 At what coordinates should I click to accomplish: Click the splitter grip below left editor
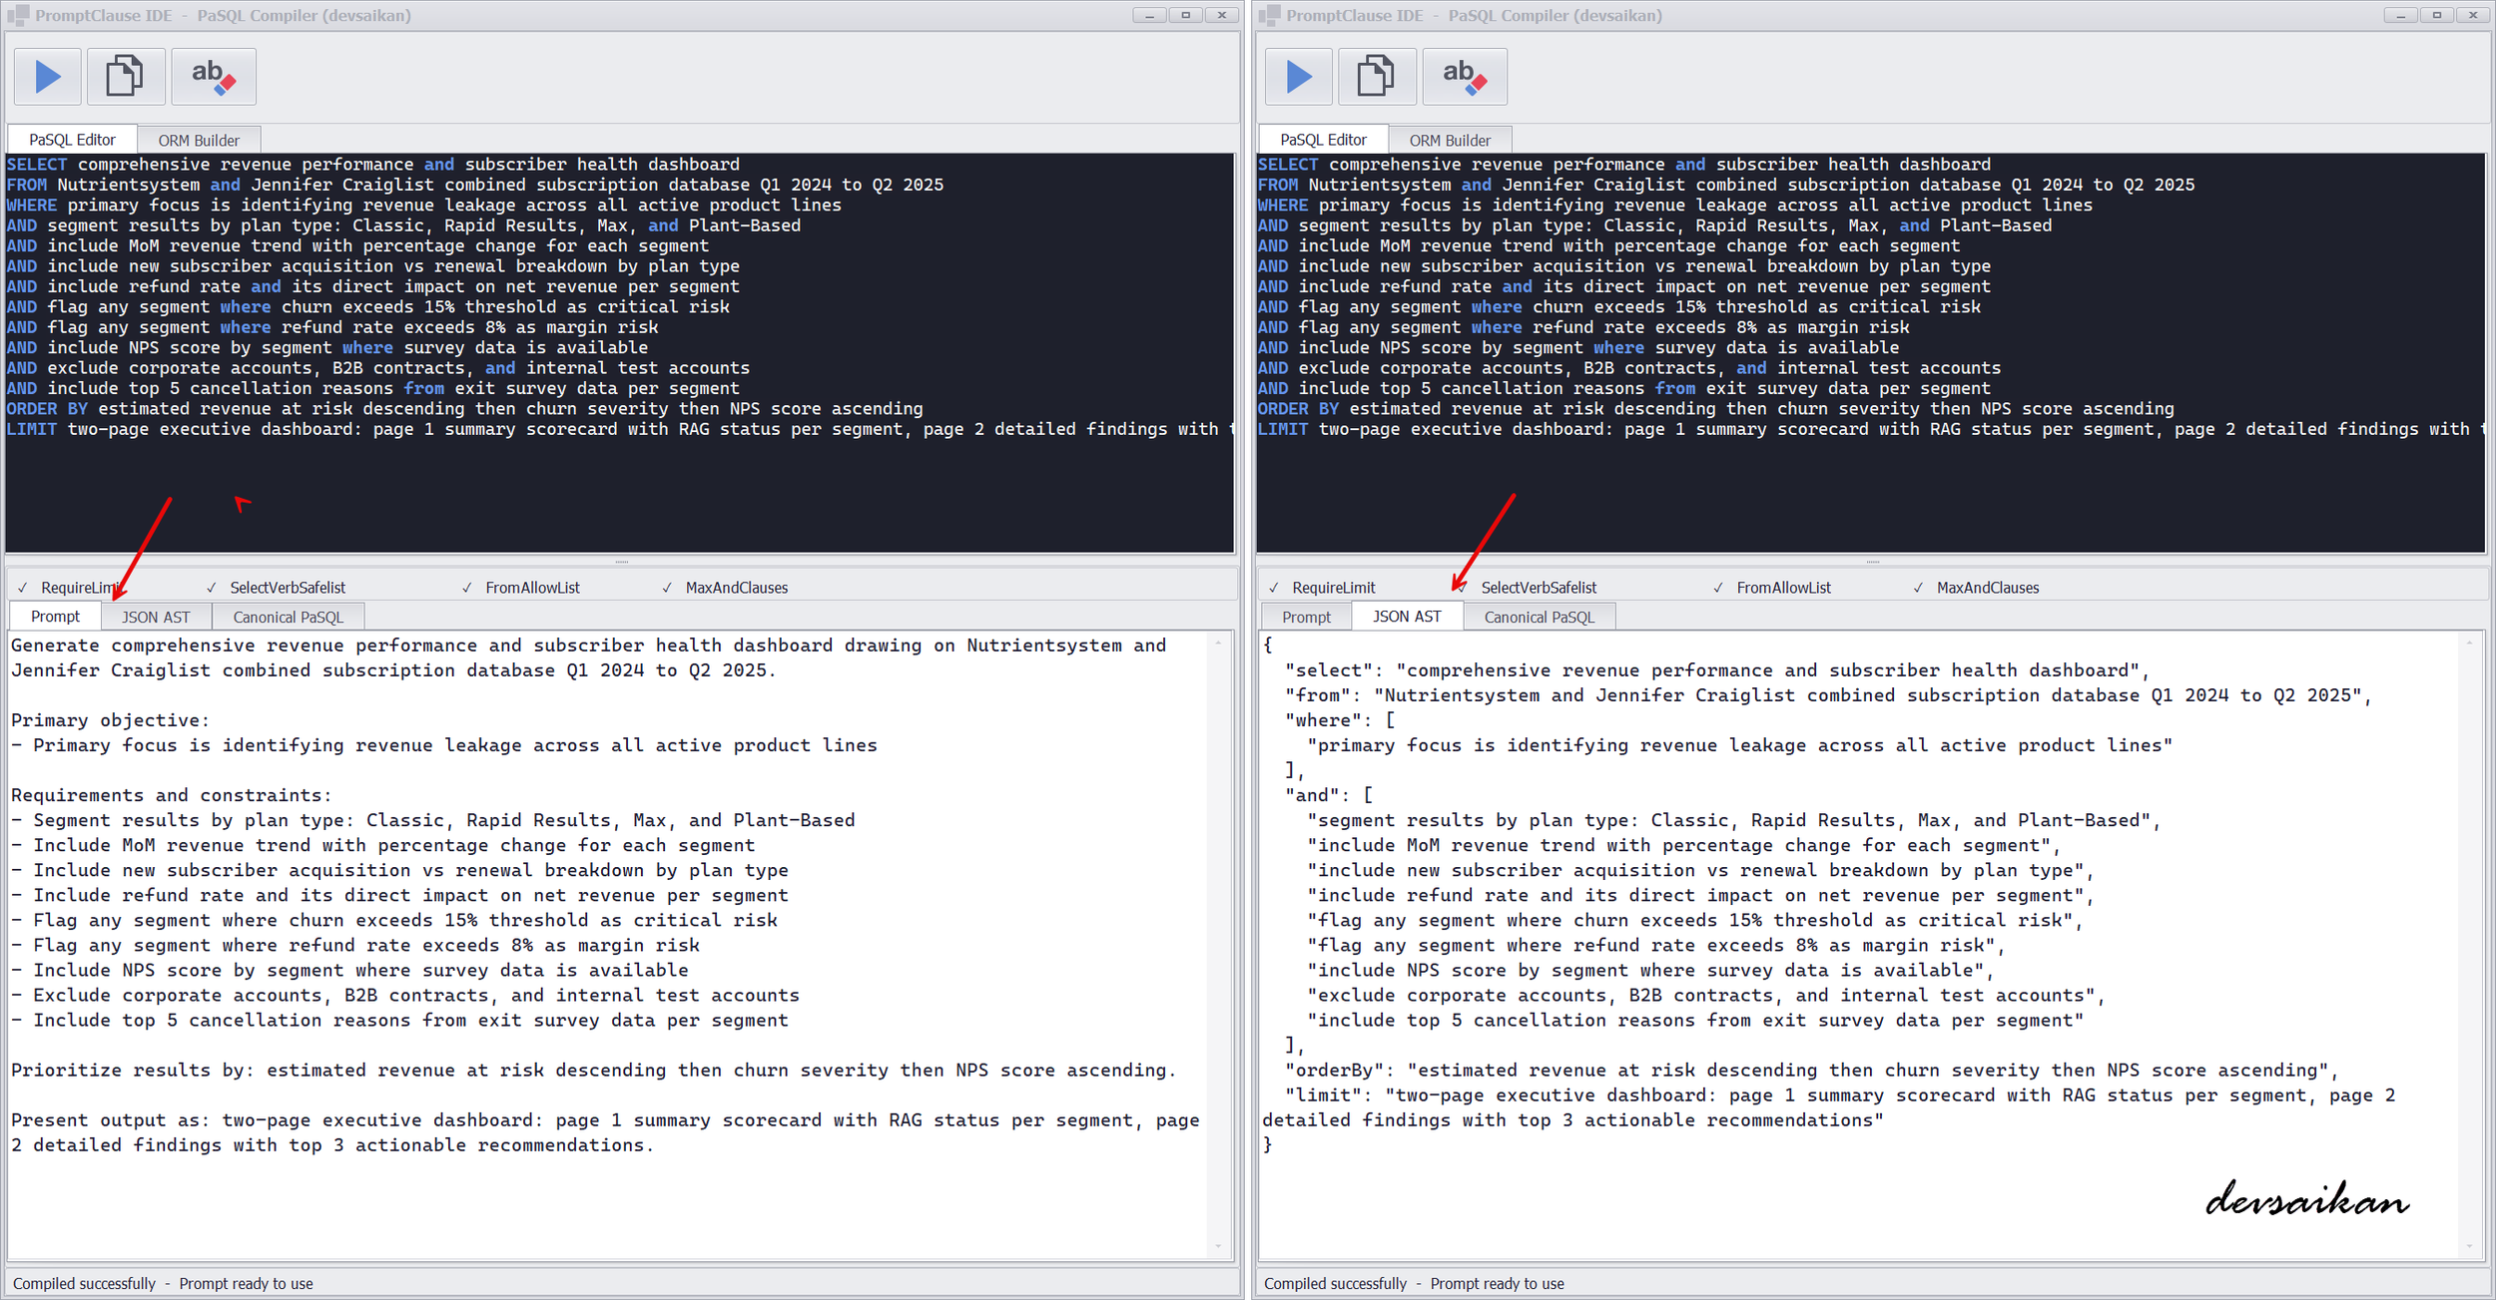point(621,562)
